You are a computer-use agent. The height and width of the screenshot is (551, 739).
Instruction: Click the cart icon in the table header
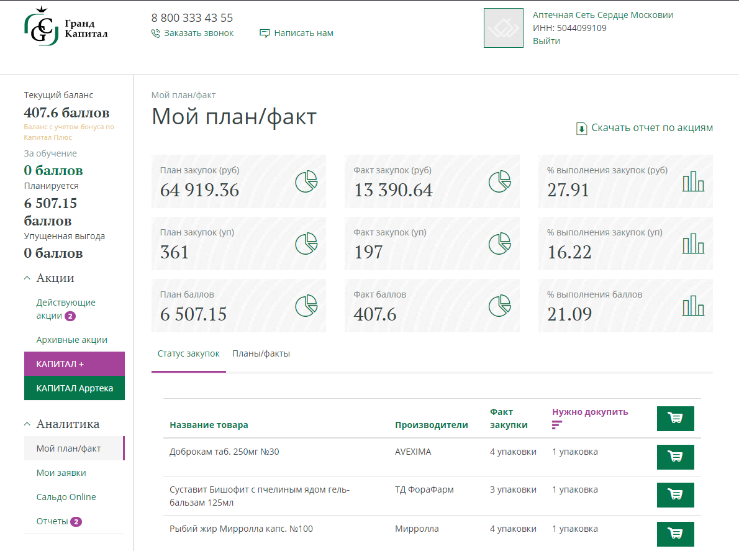pos(675,418)
